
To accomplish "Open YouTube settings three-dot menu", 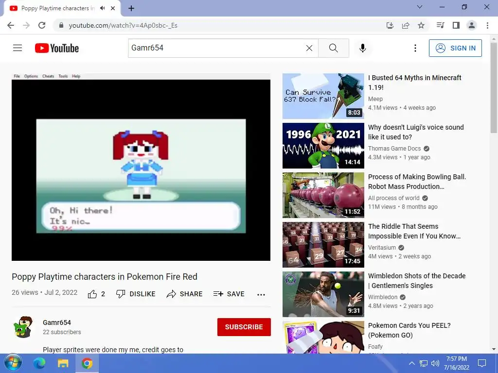I will (415, 48).
